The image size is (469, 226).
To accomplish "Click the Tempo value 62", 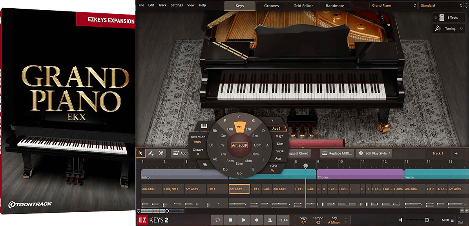I will point(318,222).
